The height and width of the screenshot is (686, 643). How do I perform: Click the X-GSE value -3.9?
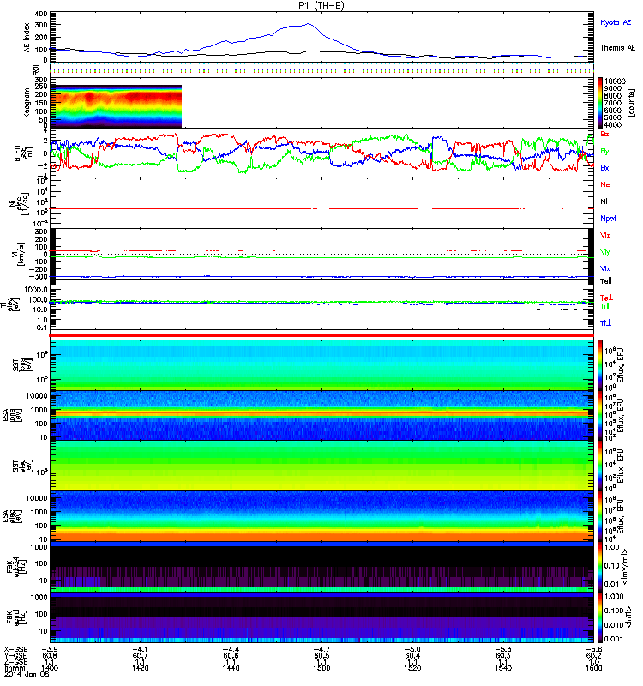click(x=50, y=649)
